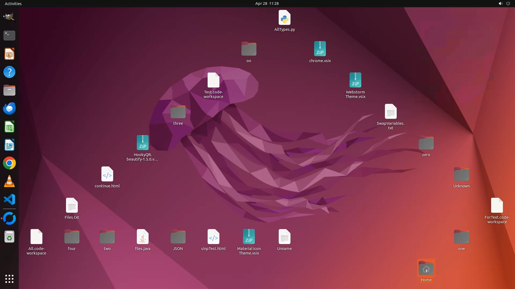Select chrome.vsix archive on desktop
Image resolution: width=515 pixels, height=289 pixels.
[320, 49]
